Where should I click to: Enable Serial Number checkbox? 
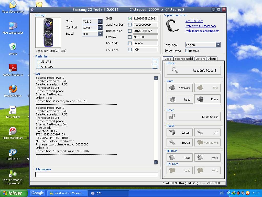[130, 25]
